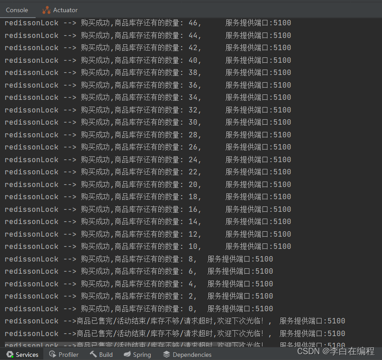Click 'redissonLock' on the quantity 46 line
Image resolution: width=382 pixels, height=360 pixels.
32,23
